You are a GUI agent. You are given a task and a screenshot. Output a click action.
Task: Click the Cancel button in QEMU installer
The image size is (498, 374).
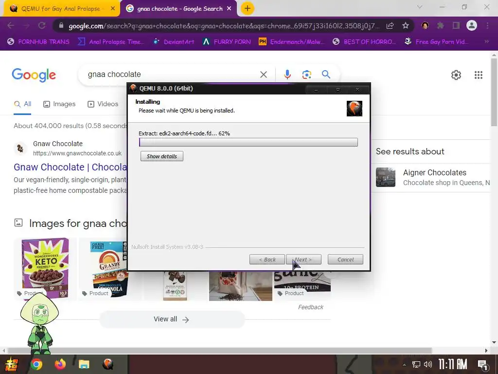coord(345,260)
